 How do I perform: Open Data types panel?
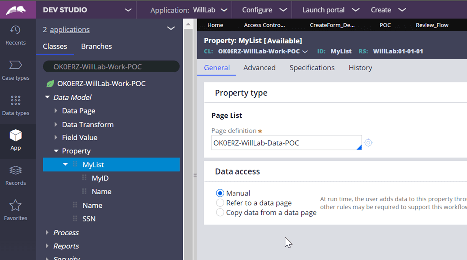16,105
